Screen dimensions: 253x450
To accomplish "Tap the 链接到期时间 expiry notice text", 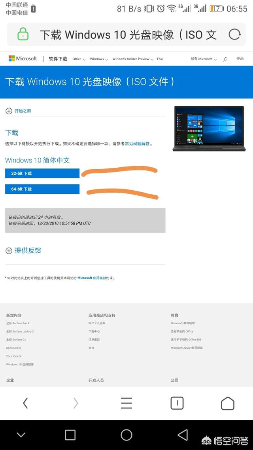I will (50, 223).
